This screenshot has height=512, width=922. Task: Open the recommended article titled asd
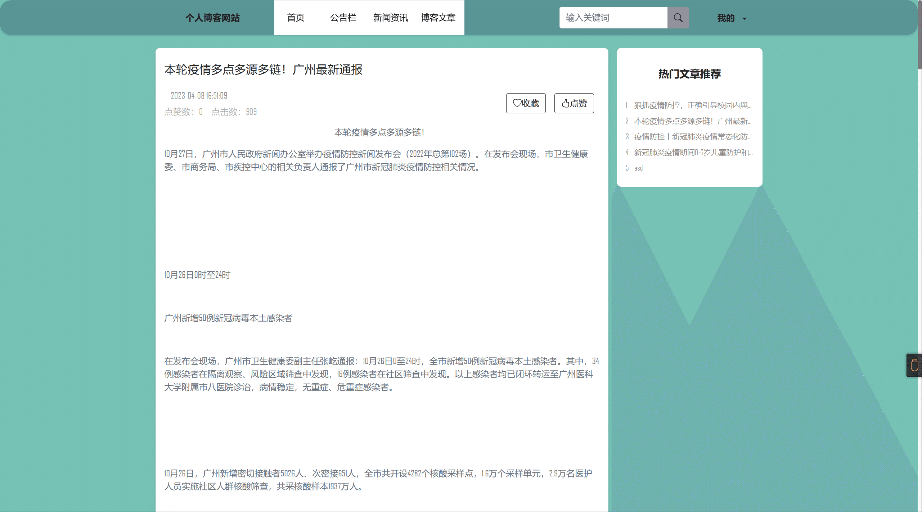click(638, 168)
